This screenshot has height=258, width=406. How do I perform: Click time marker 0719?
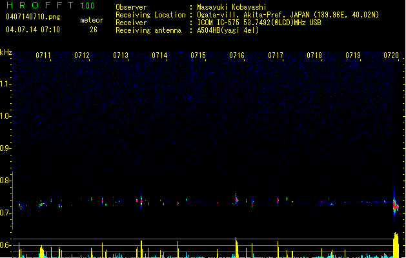(353, 55)
